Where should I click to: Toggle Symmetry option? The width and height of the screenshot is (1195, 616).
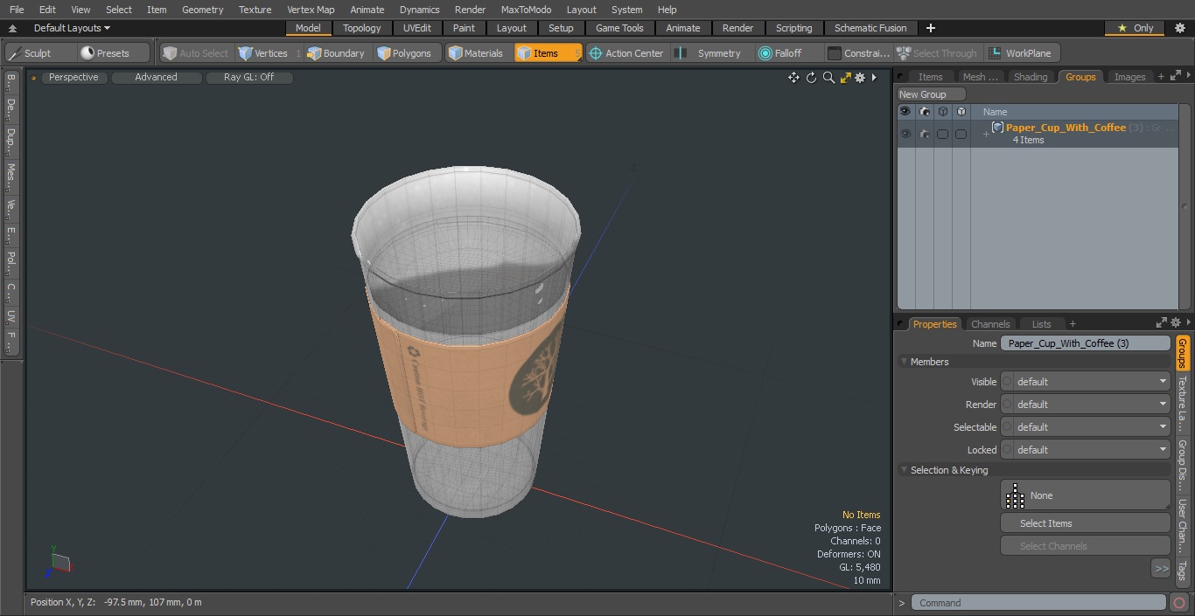click(711, 53)
